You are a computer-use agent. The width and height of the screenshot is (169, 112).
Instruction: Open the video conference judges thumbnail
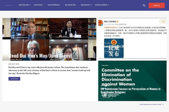pos(49,39)
